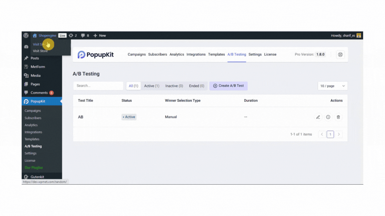Screen dimensions: 385x216
Task: Open PopupKit support via the help icon
Action: coord(340,54)
